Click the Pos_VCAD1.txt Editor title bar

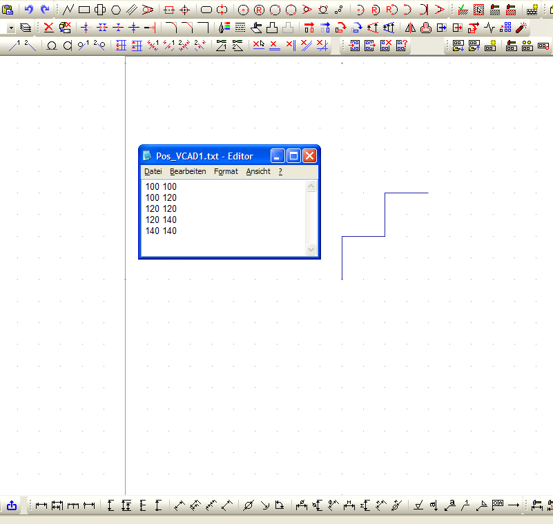tap(204, 156)
